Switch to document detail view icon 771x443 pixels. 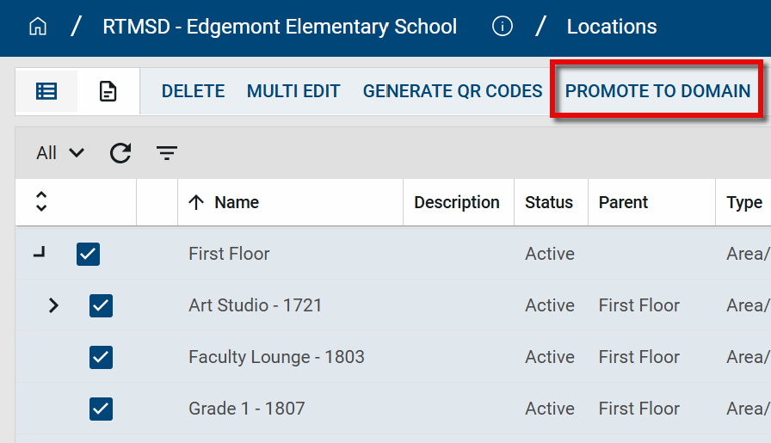108,91
